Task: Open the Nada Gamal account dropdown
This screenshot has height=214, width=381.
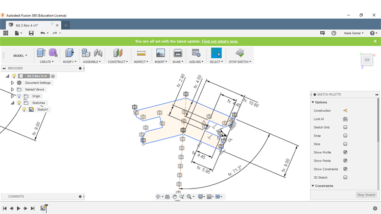Action: pyautogui.click(x=353, y=33)
